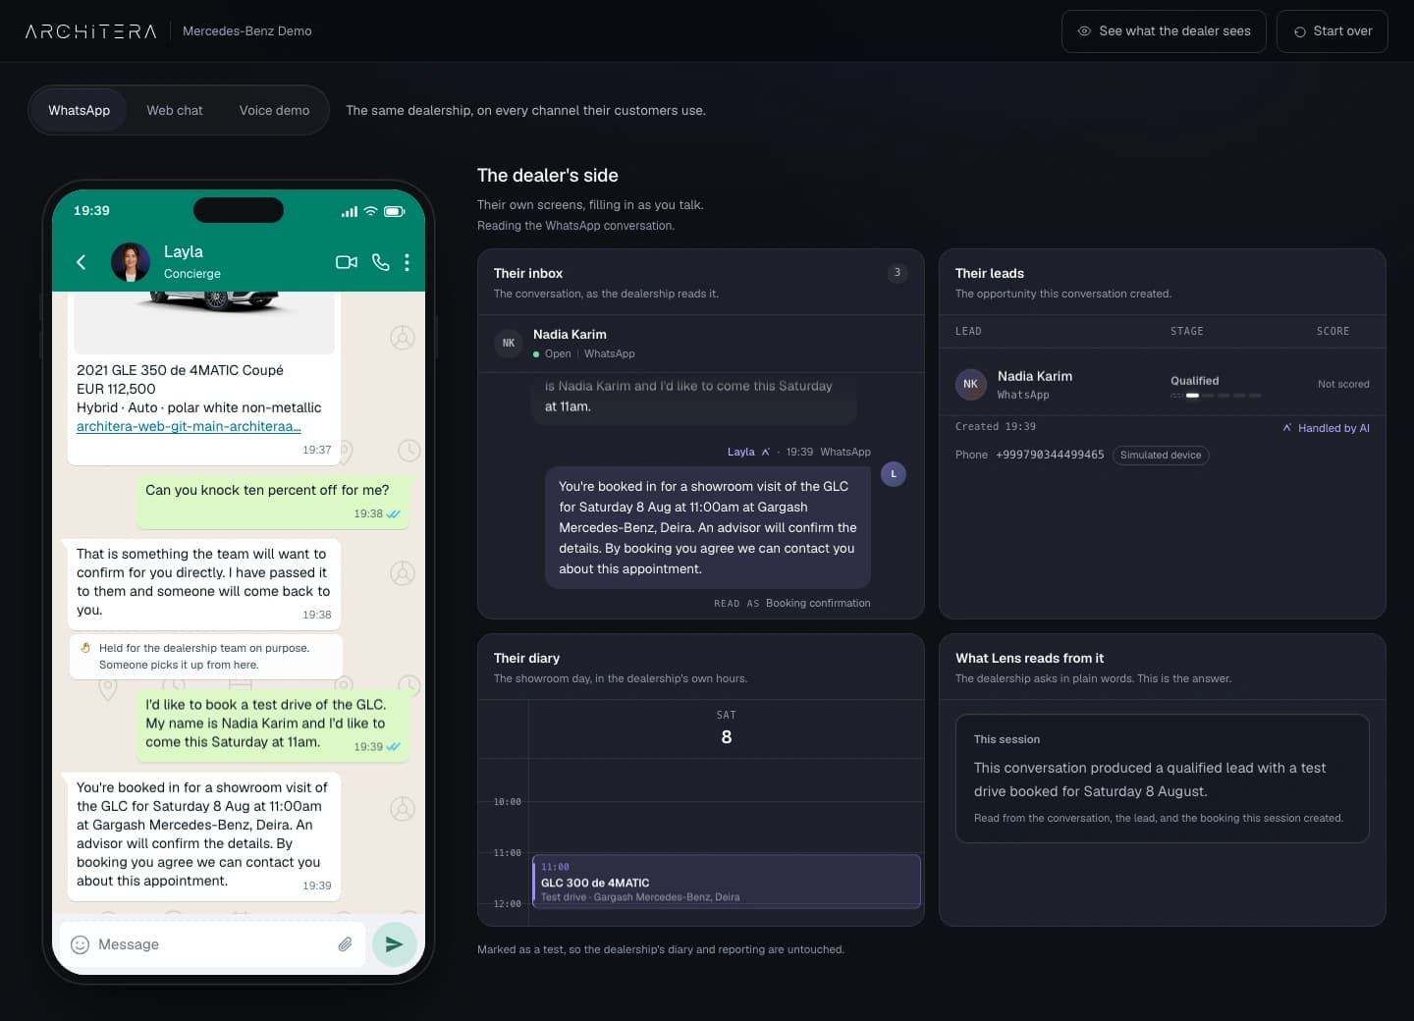The width and height of the screenshot is (1414, 1021).
Task: Start a video call with Layla
Action: click(347, 262)
